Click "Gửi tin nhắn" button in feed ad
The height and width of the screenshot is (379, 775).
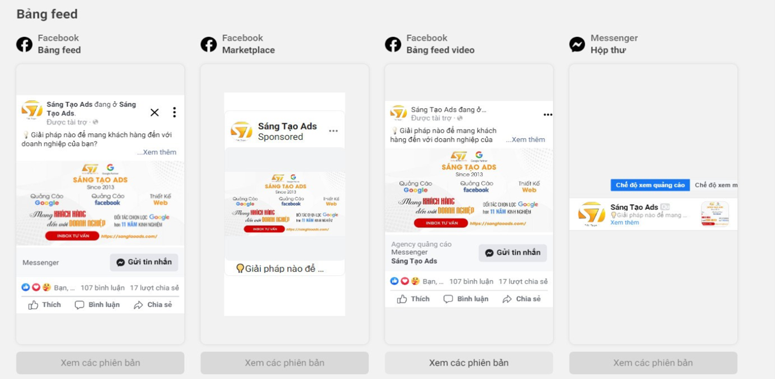pyautogui.click(x=144, y=262)
